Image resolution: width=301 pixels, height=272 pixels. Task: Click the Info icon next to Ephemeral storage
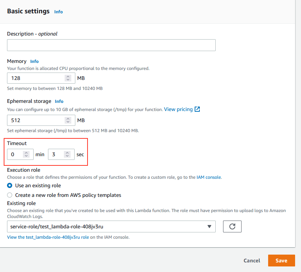(59, 101)
